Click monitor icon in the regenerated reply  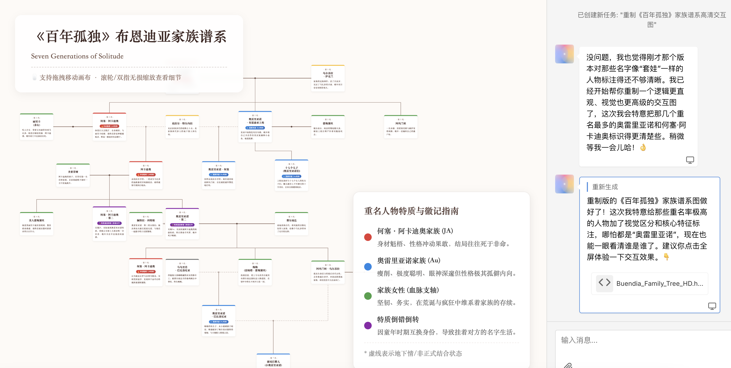click(x=712, y=306)
